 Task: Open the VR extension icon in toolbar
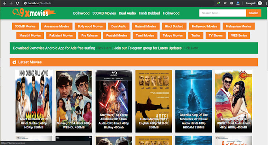(x=225, y=3)
